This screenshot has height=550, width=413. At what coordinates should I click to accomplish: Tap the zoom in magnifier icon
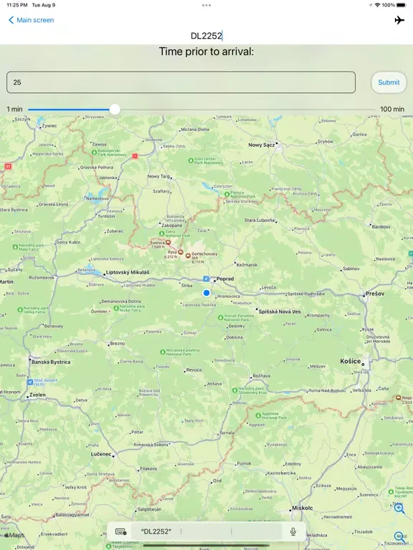399,508
